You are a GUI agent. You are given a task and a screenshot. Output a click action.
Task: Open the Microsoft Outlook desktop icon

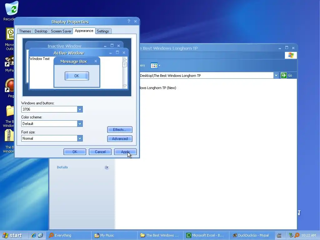(10, 34)
